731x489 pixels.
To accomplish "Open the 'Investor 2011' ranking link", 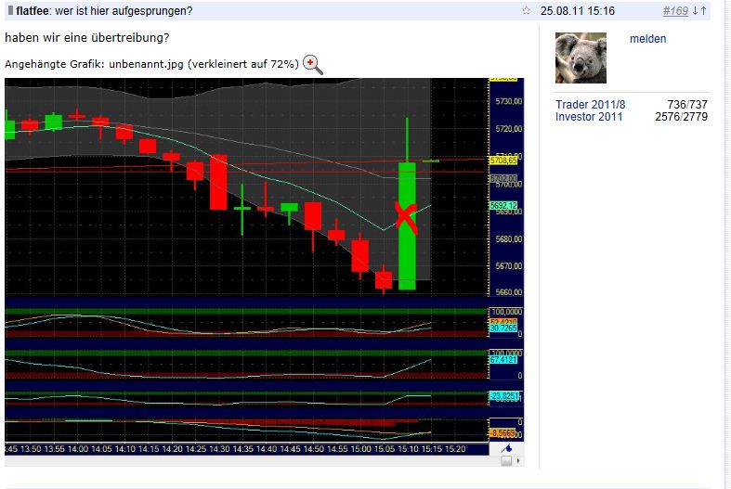I will point(589,117).
